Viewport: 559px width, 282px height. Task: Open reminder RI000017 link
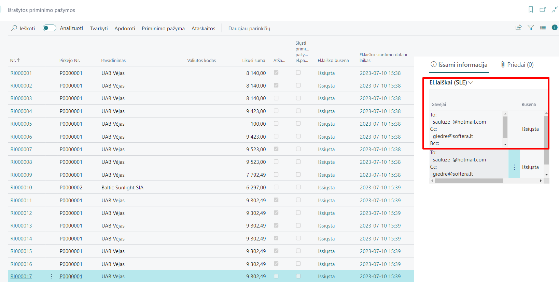(x=21, y=276)
